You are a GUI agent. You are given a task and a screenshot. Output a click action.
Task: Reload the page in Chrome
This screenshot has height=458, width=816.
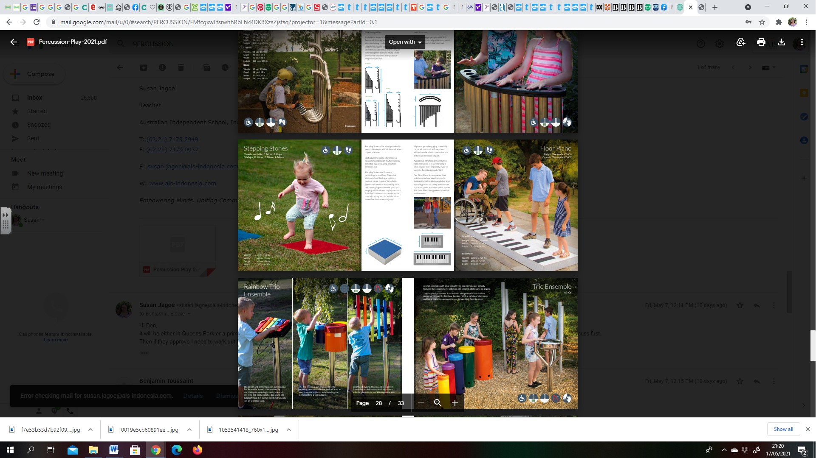coord(37,22)
